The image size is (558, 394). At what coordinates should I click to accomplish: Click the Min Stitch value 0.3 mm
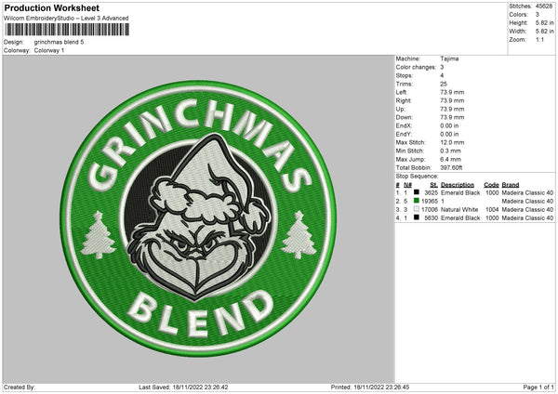pos(450,151)
